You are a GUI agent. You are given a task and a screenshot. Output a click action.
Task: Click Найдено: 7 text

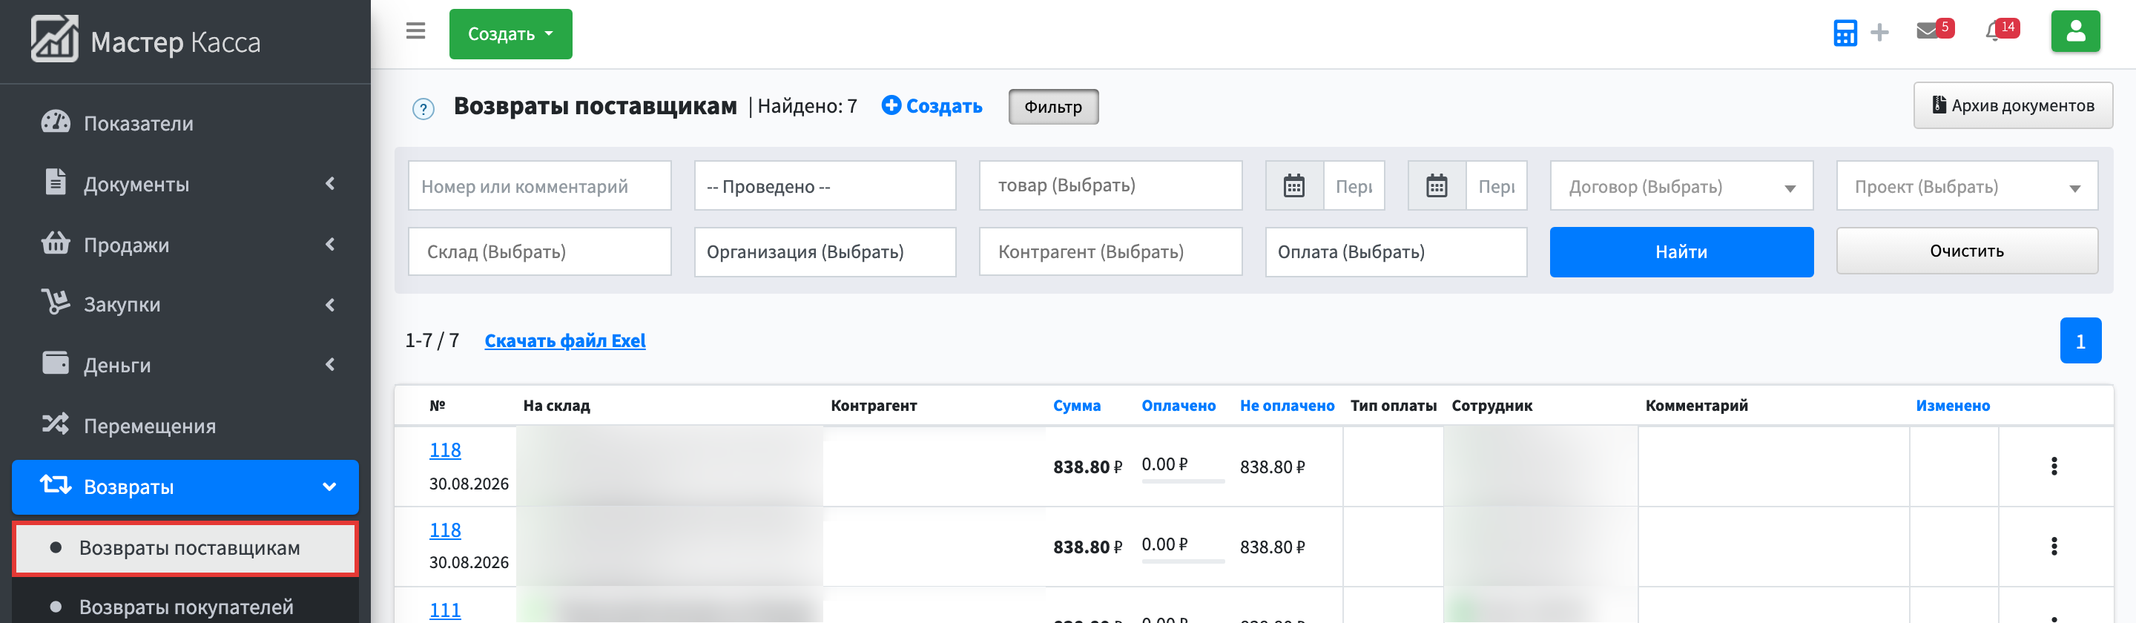coord(807,106)
